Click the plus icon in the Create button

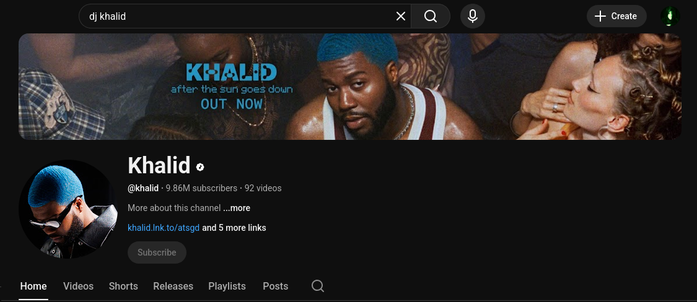tap(600, 17)
